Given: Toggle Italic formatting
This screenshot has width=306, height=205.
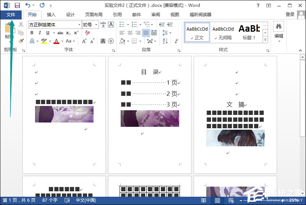Looking at the screenshot, I should pos(40,33).
